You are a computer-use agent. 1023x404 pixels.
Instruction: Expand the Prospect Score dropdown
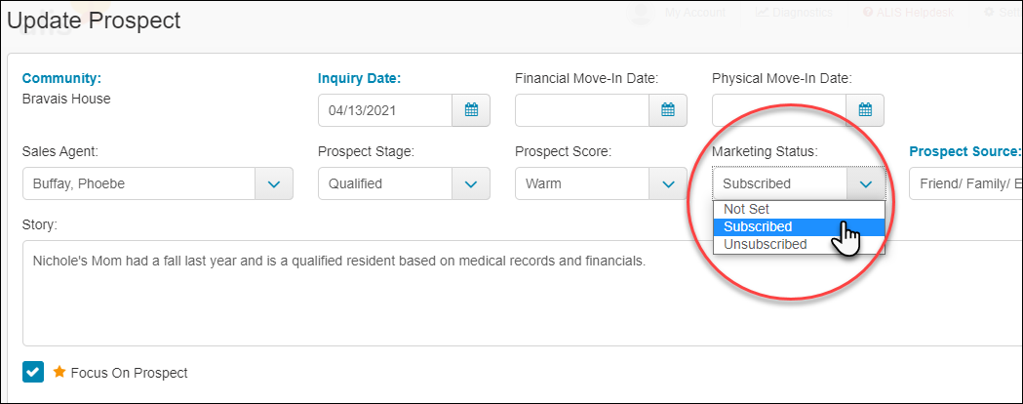pos(668,183)
